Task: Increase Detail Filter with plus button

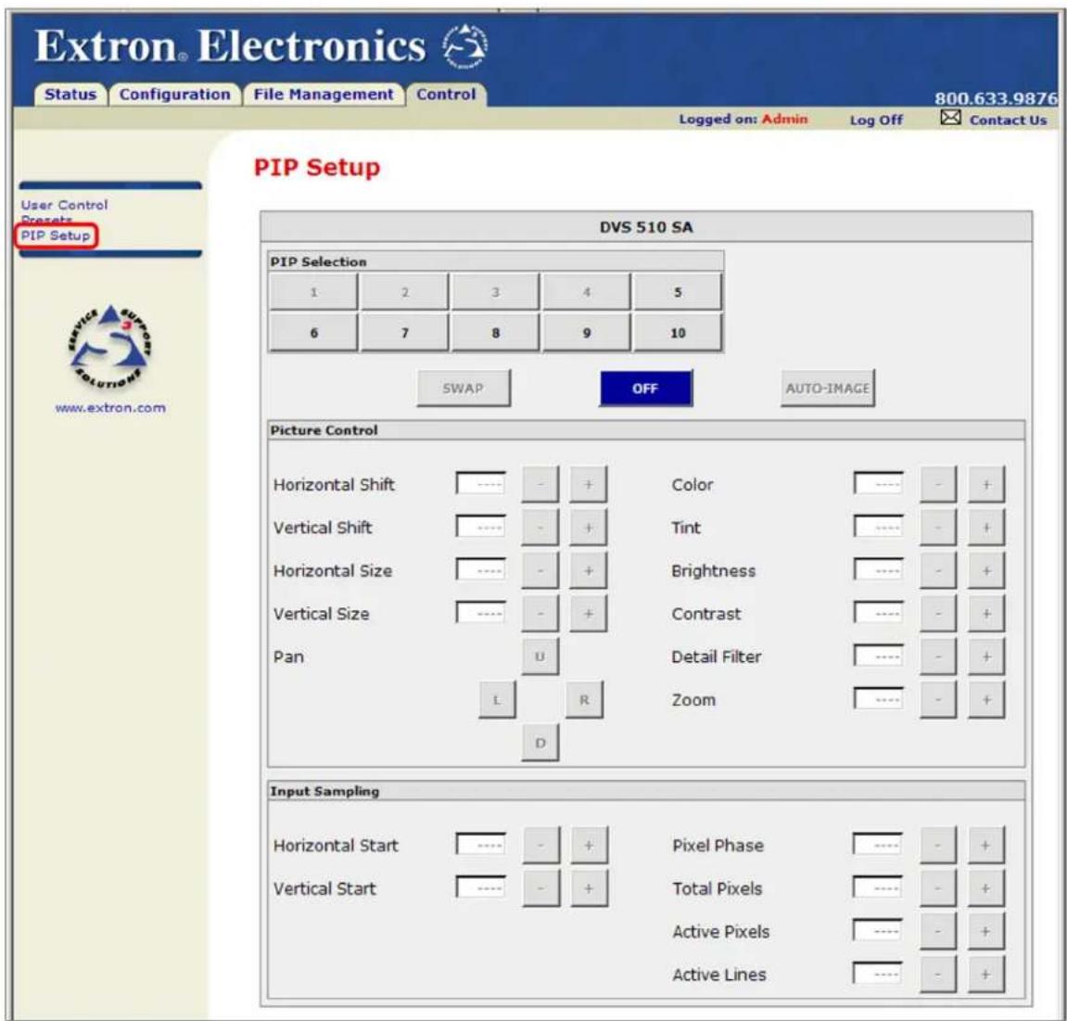Action: pyautogui.click(x=986, y=657)
